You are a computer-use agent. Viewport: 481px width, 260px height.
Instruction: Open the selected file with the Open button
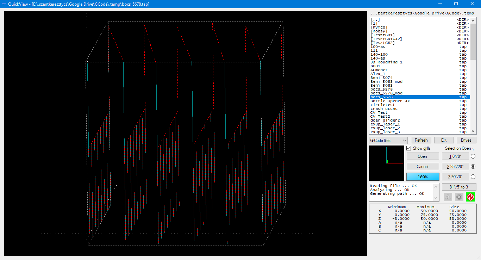pos(423,156)
